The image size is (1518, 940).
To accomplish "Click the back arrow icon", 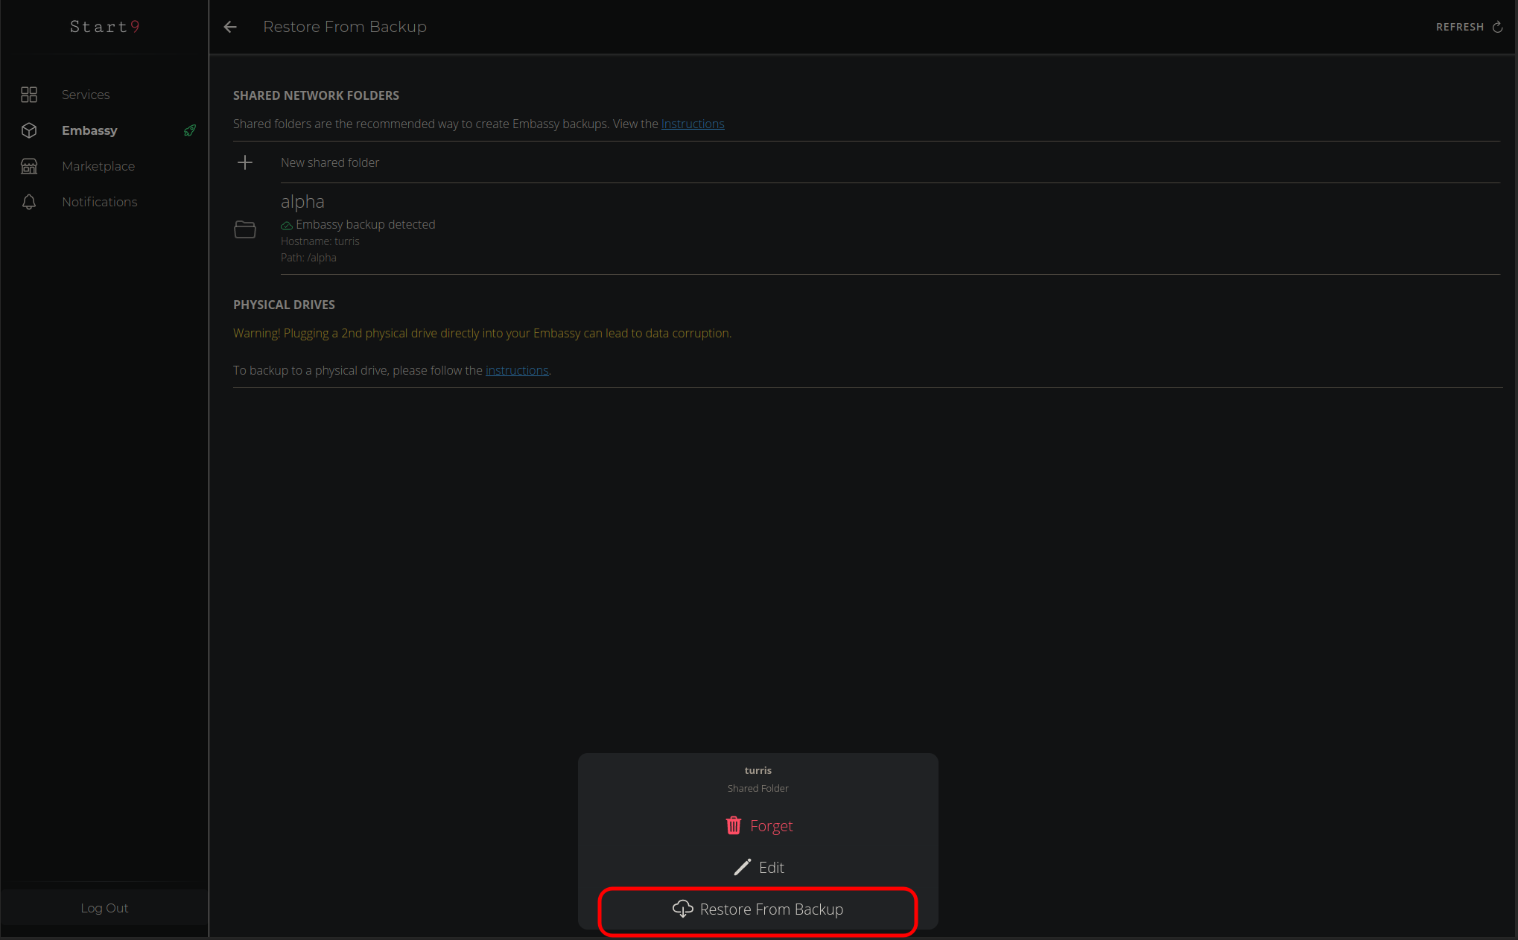I will tap(230, 27).
